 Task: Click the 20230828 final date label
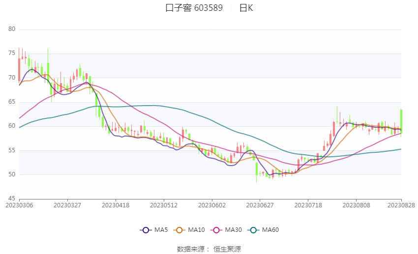(x=401, y=205)
